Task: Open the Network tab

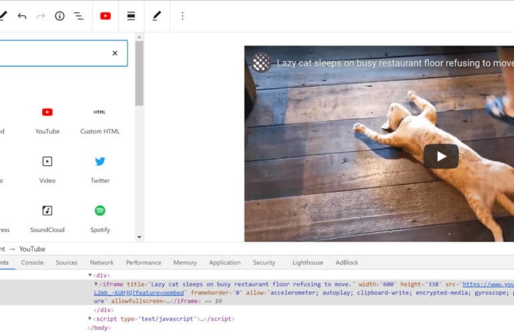Action: point(101,262)
